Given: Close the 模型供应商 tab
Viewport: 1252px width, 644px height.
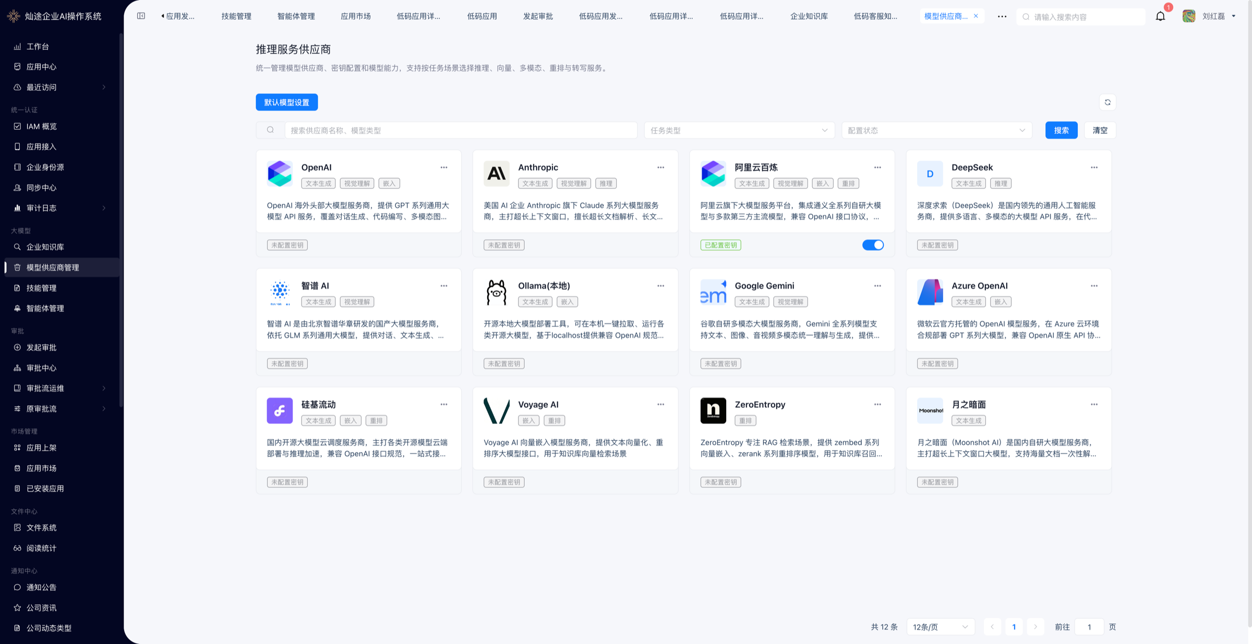Looking at the screenshot, I should [x=976, y=16].
